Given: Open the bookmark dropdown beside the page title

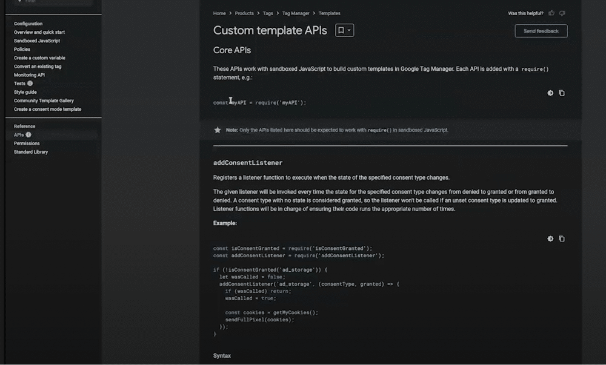Looking at the screenshot, I should [344, 30].
